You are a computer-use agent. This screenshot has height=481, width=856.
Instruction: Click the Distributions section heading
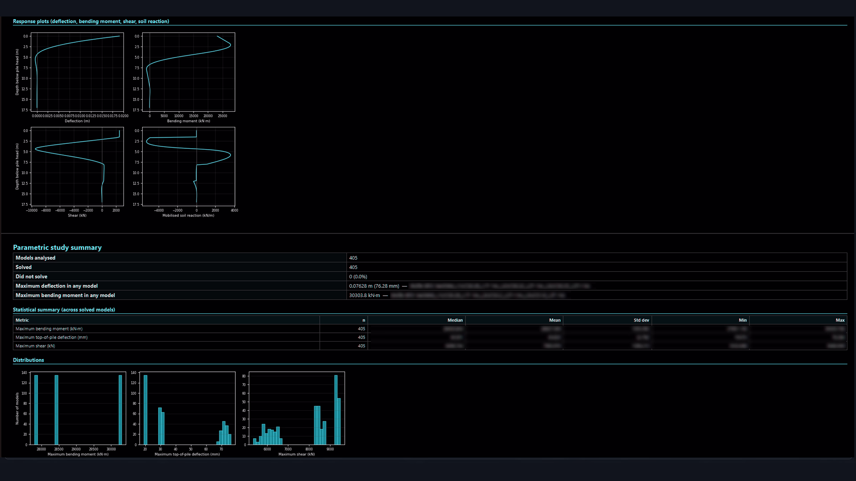click(29, 360)
